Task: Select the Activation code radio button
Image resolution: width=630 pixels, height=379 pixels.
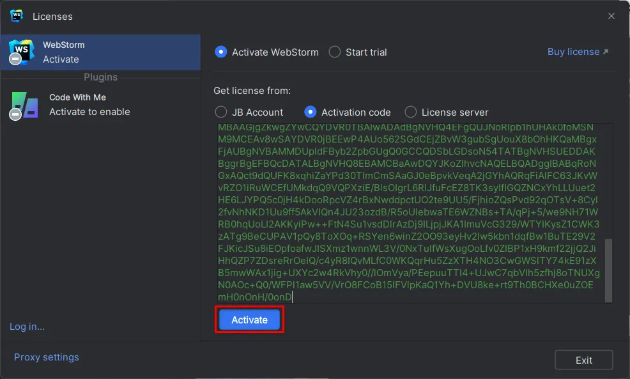Action: (310, 112)
